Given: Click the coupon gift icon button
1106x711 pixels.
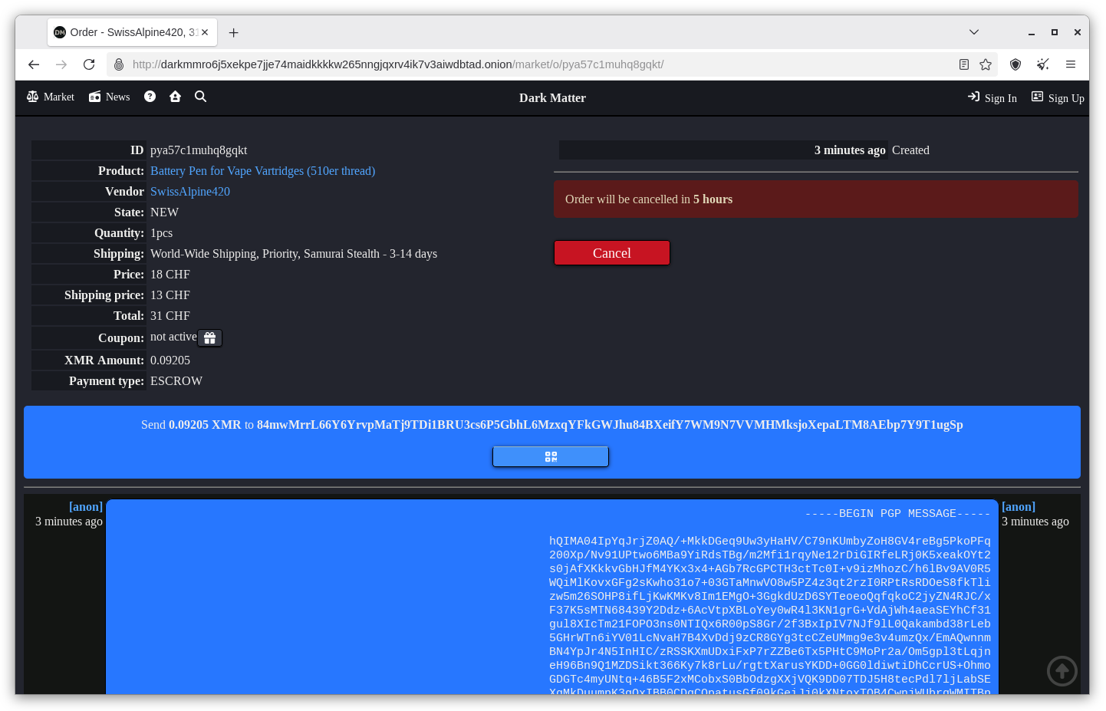Looking at the screenshot, I should (209, 338).
